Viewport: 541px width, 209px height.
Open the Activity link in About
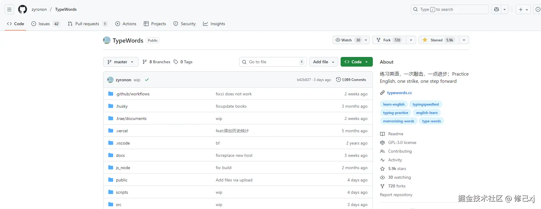click(391, 160)
